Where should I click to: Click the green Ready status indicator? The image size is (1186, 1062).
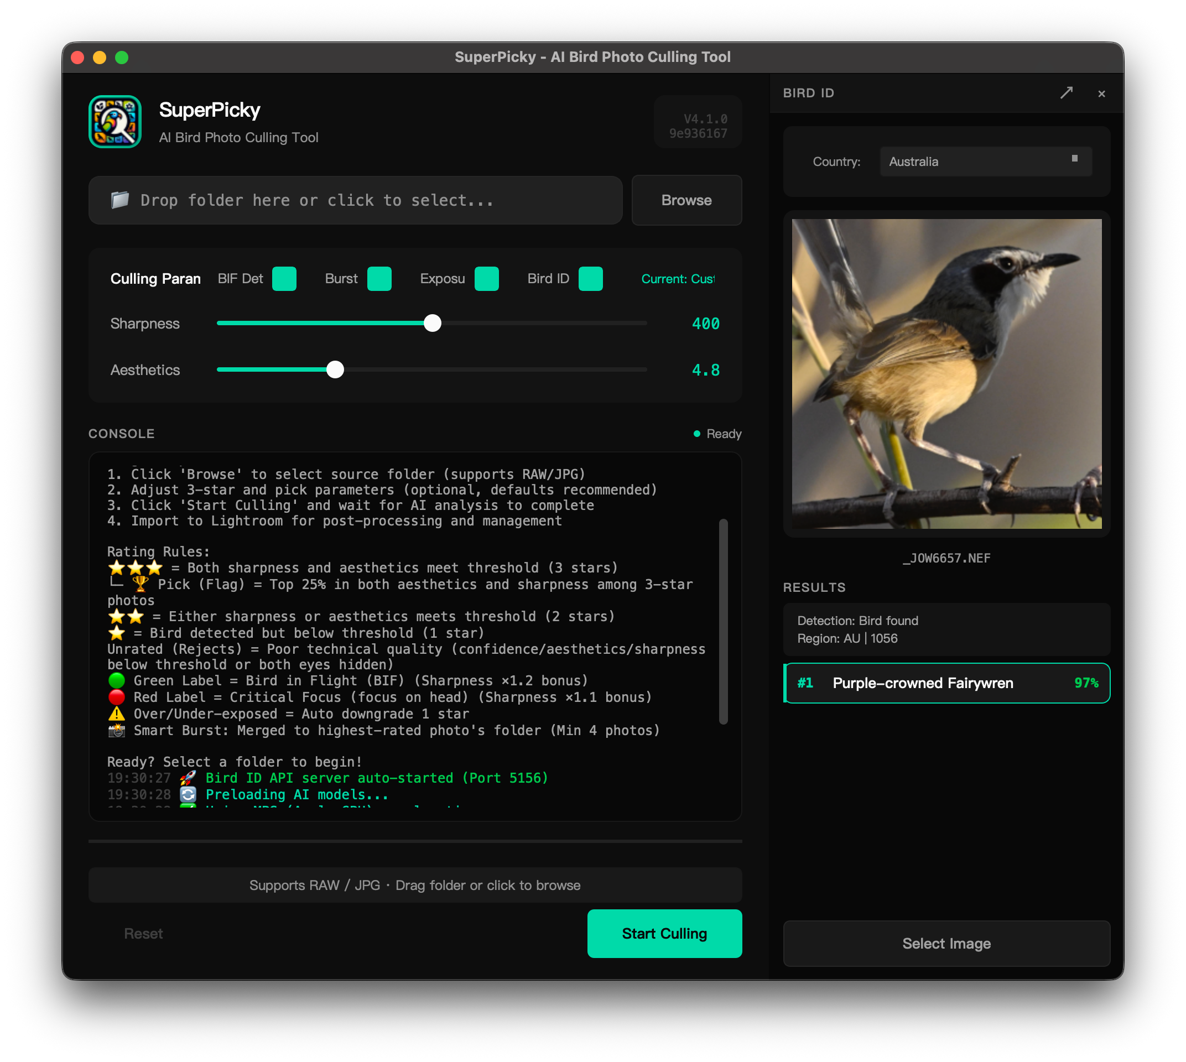tap(696, 434)
